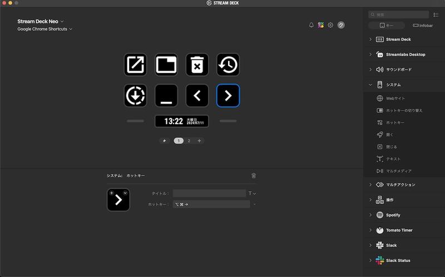Select the highlighted right chevron key
445x277 pixels.
tap(228, 96)
